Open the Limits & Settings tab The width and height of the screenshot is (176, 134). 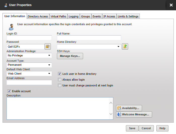[x=128, y=16]
